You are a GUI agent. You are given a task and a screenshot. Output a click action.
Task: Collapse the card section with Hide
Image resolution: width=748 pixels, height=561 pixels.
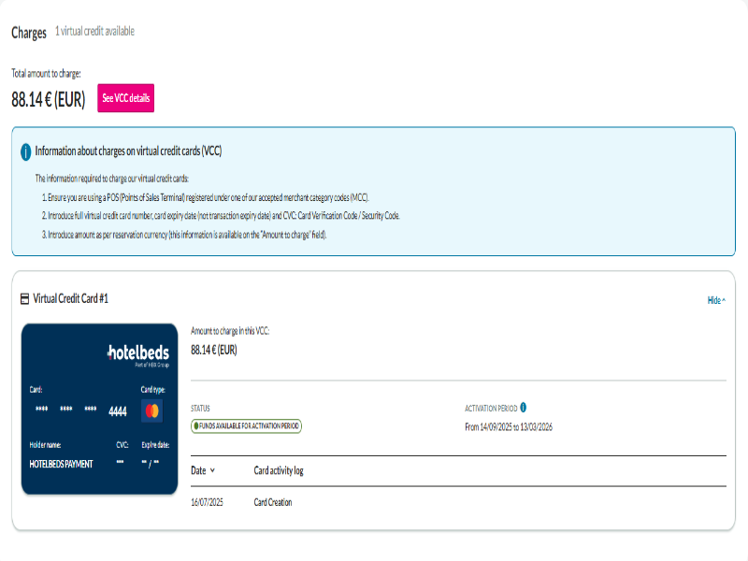pos(716,300)
